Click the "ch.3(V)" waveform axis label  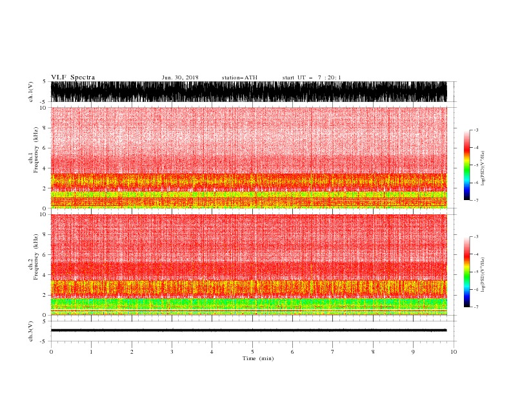(31, 331)
